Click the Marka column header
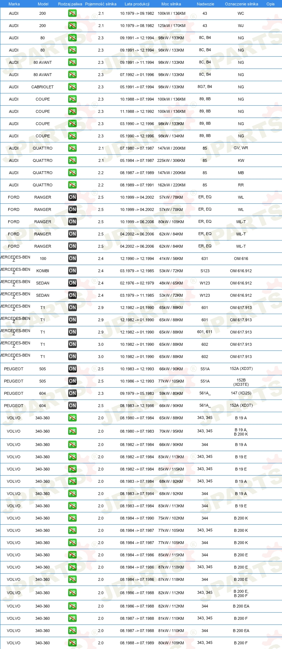 pyautogui.click(x=14, y=4)
